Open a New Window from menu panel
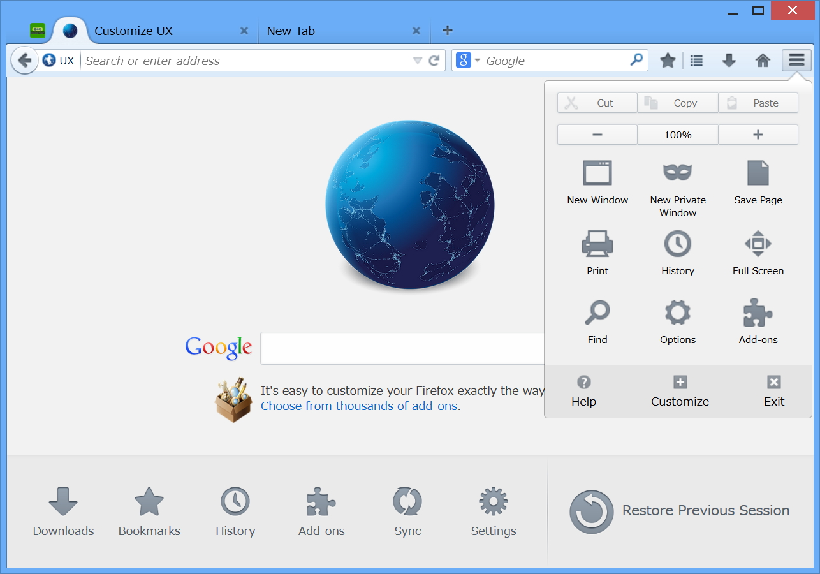 click(597, 182)
